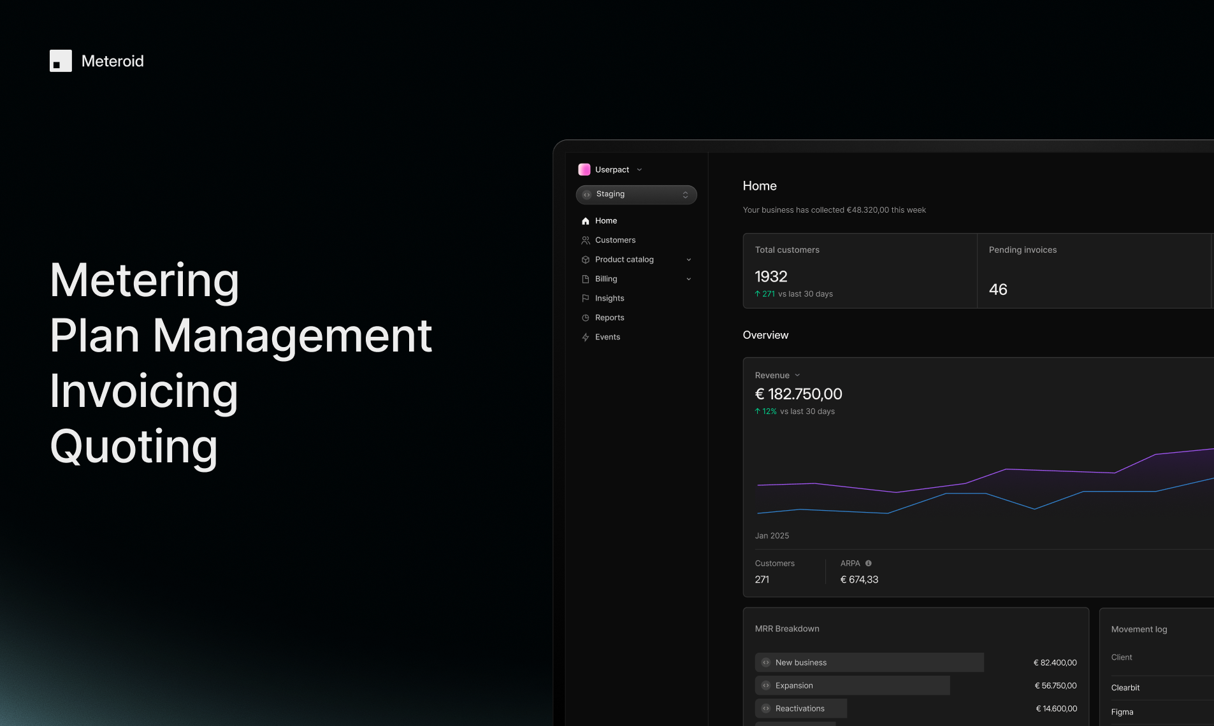Click the € 14.600,00 amount
Viewport: 1214px width, 726px height.
point(1057,708)
